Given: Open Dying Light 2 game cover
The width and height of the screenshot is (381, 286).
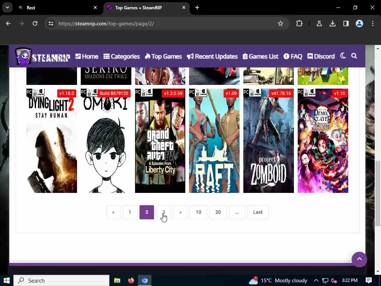Looking at the screenshot, I should tap(52, 141).
